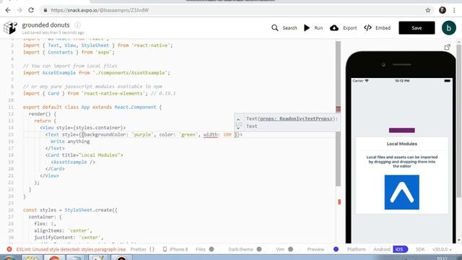Click the purple Text bar in phone preview
The image size is (462, 260).
click(x=401, y=130)
